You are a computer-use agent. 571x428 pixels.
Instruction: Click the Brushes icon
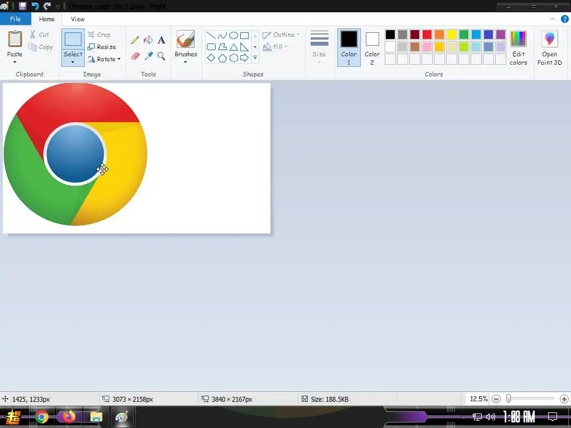tap(185, 39)
